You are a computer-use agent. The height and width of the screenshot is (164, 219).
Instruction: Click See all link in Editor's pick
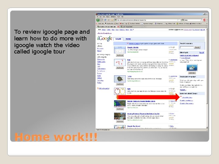[x=202, y=53]
